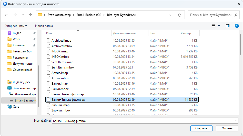
Task: Open recent locations chevron next to arrows
Action: coord(23,15)
